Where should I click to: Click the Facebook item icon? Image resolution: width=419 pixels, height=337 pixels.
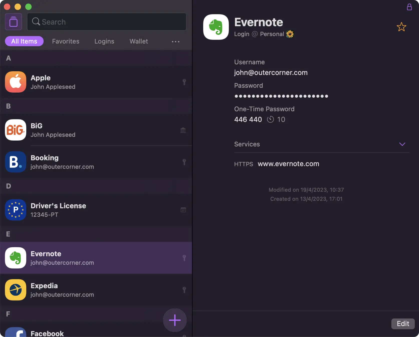point(16,332)
